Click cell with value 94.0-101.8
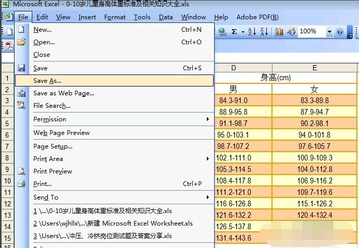The height and width of the screenshot is (248, 359). 314,134
